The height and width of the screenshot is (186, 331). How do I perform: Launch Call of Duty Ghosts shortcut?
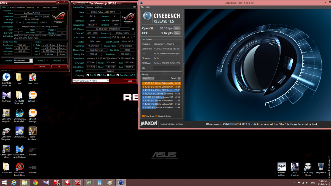(x=308, y=170)
